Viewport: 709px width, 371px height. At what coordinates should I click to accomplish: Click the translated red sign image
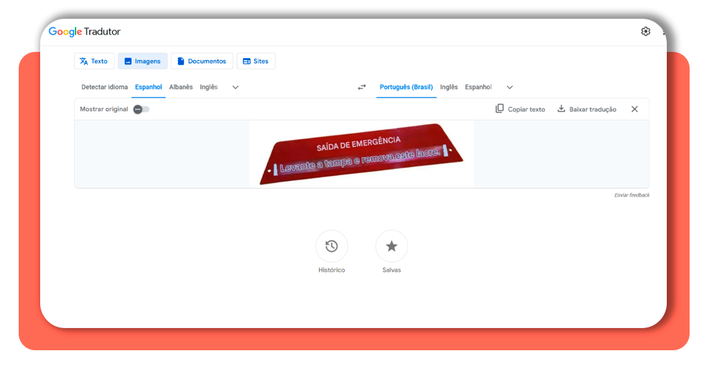click(x=361, y=154)
